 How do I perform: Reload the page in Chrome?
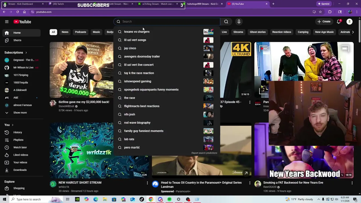click(17, 12)
